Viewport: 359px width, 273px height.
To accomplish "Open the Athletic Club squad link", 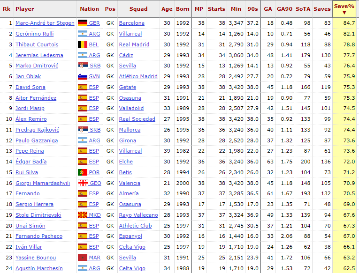I will (135, 226).
